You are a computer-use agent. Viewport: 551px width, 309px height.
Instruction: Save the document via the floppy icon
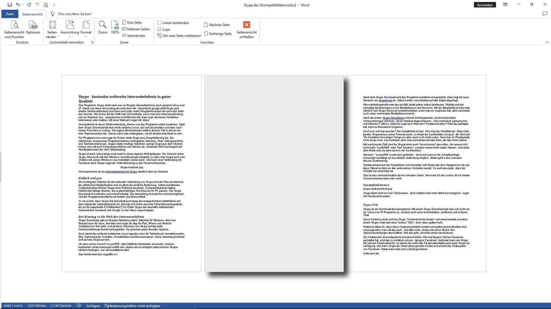10,5
